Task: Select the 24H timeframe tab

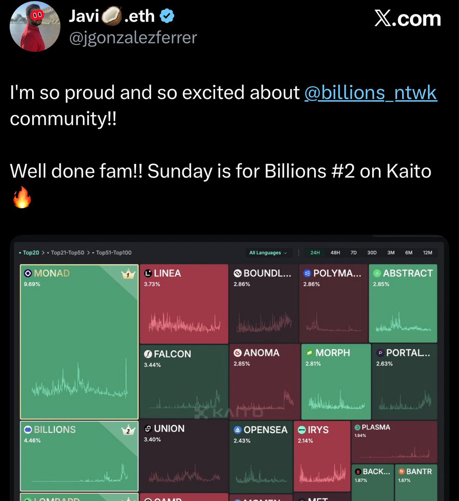Action: pyautogui.click(x=315, y=253)
